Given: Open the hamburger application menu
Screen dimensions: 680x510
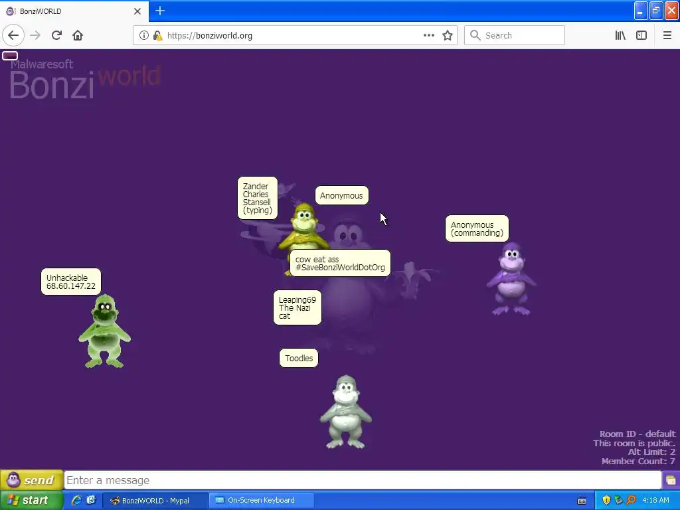Looking at the screenshot, I should [x=667, y=35].
